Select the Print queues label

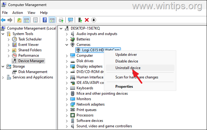pyautogui.click(x=87, y=110)
